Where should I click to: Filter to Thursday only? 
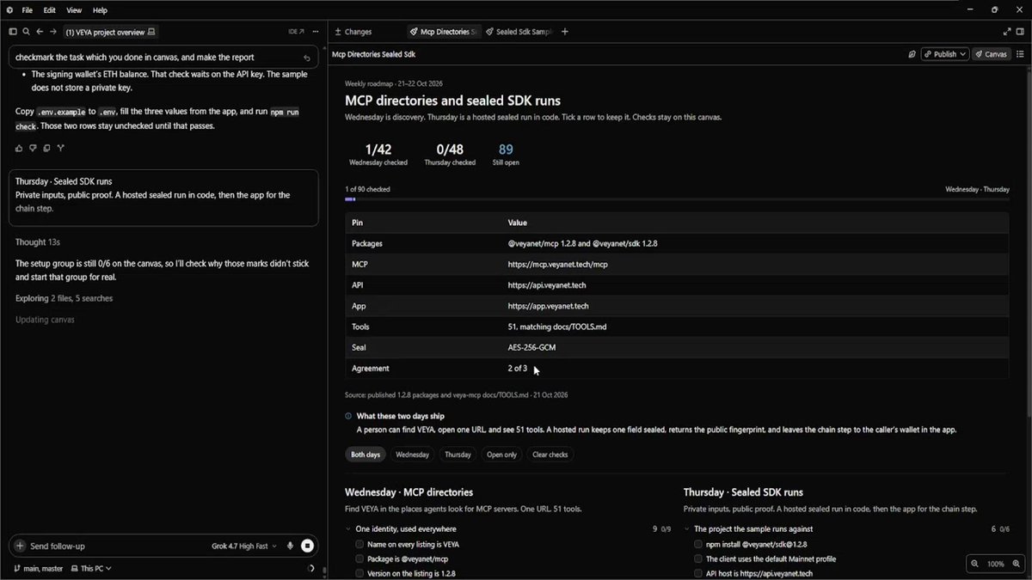[458, 455]
